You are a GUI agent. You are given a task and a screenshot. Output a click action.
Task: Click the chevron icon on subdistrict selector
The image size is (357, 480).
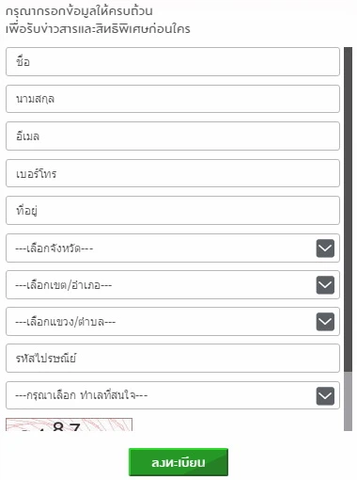(x=325, y=322)
